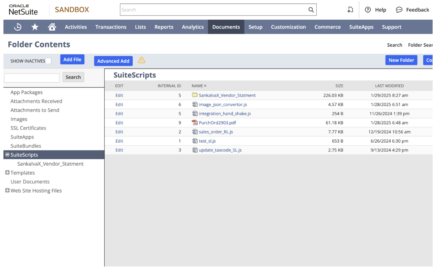Collapse the SuiteScripts folder tree node

click(x=7, y=155)
